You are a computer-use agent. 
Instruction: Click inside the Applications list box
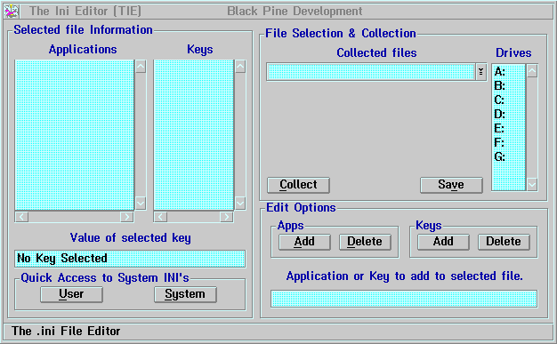point(74,135)
